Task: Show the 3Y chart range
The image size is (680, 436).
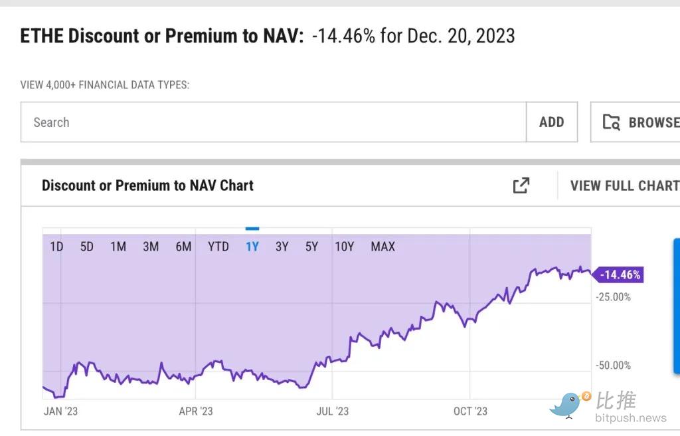Action: click(x=282, y=247)
